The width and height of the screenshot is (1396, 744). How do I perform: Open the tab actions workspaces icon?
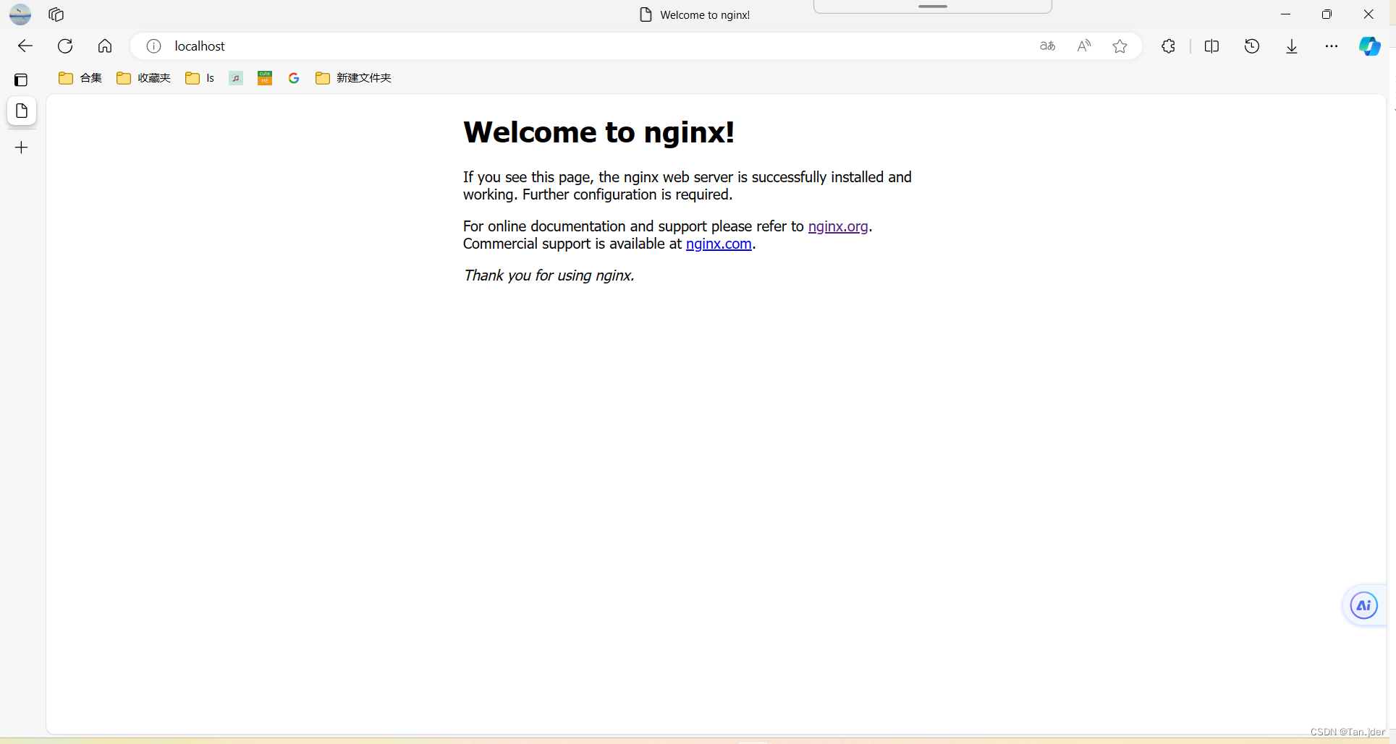coord(56,14)
